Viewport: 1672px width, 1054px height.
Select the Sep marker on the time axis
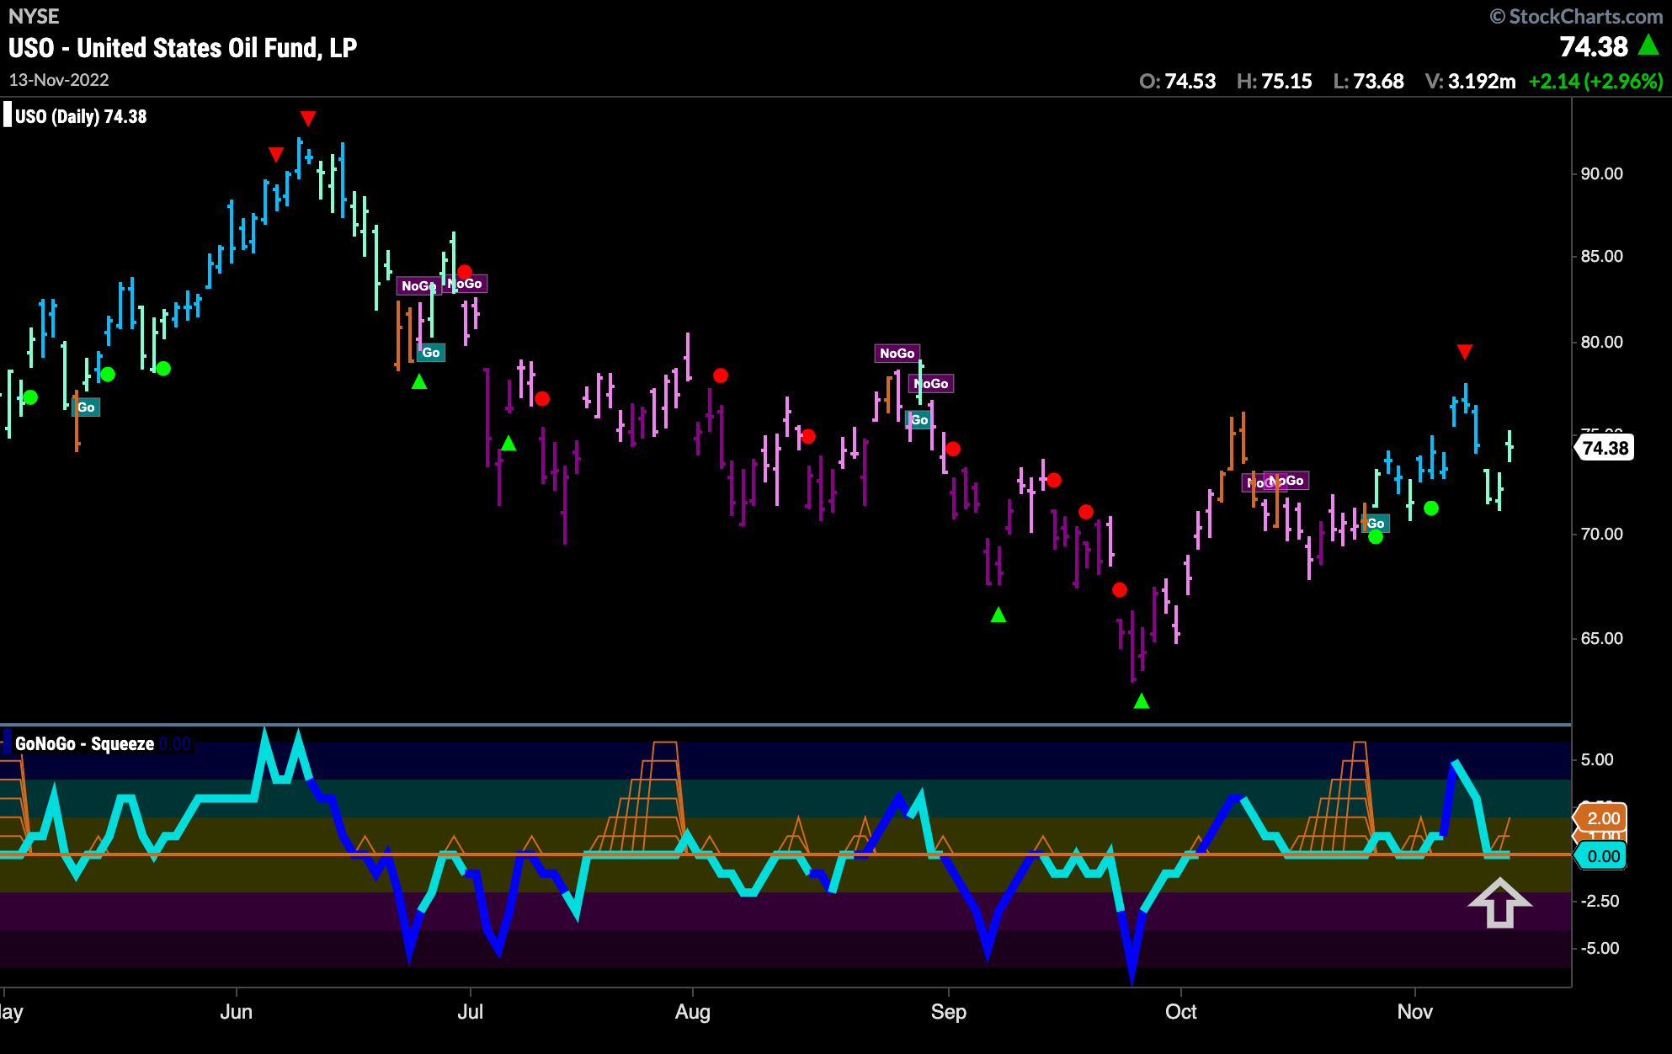(949, 1012)
